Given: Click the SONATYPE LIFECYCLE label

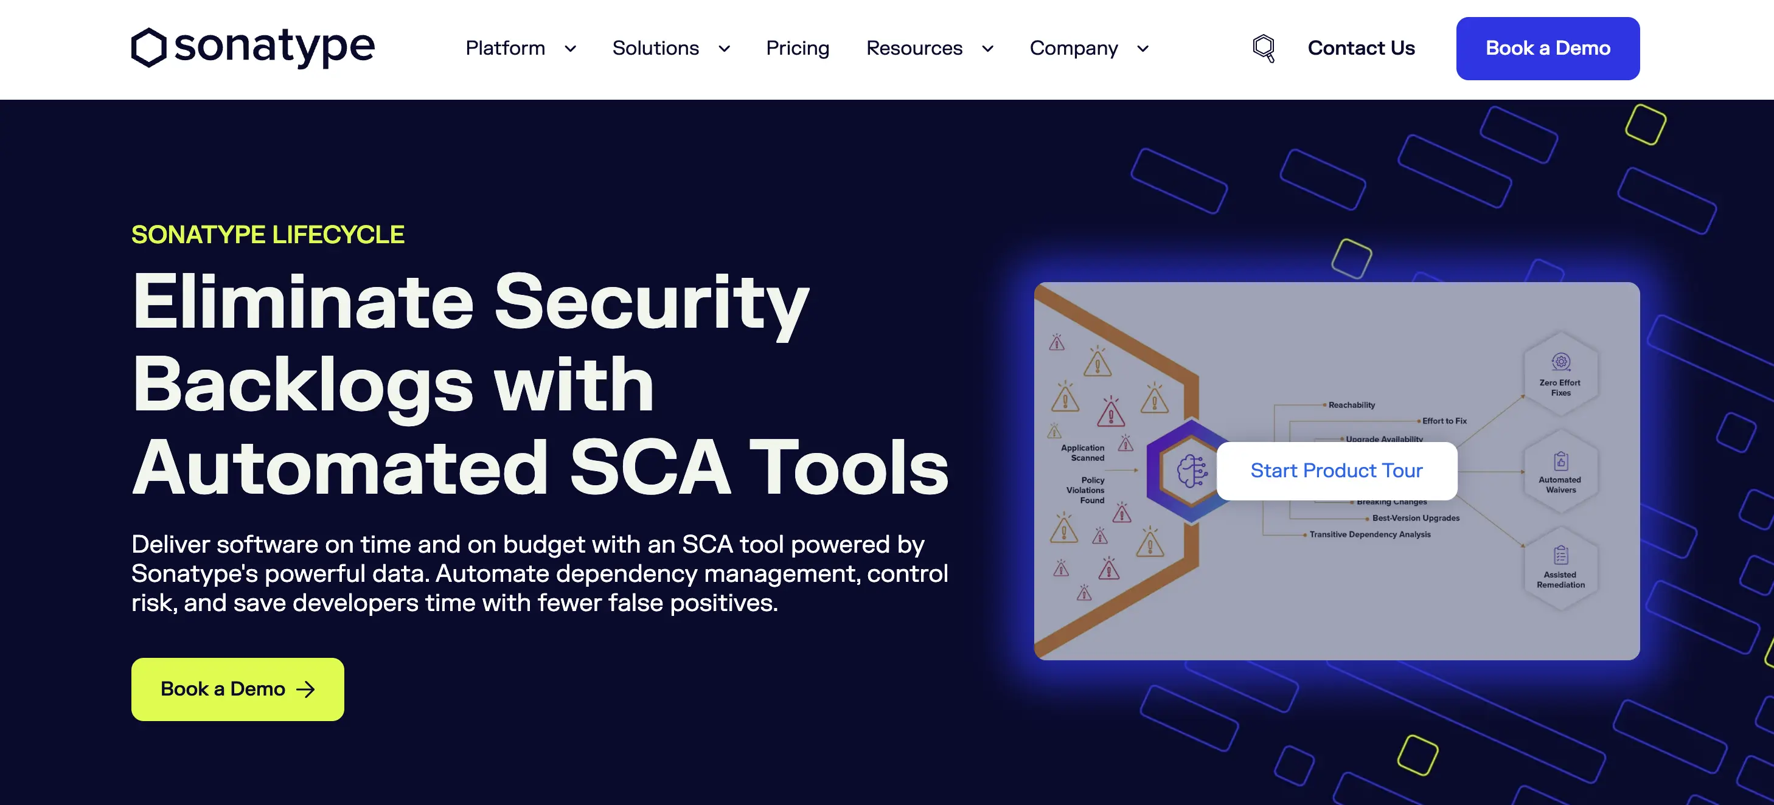Looking at the screenshot, I should (x=267, y=234).
